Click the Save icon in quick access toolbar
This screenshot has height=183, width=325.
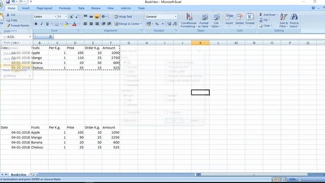tap(8, 2)
